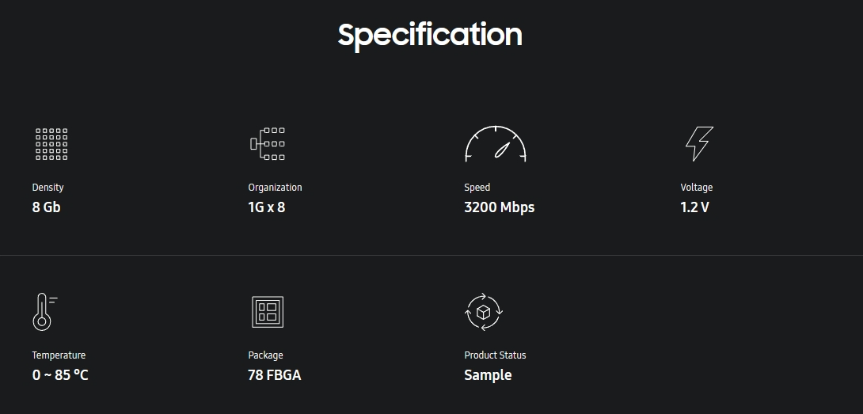863x414 pixels.
Task: Select the 0 ~ 85 °C value
Action: coord(60,375)
